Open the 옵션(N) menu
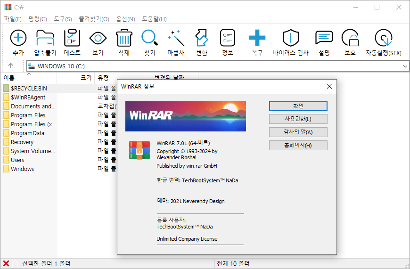Viewport: 410px width, 269px height. tap(125, 19)
